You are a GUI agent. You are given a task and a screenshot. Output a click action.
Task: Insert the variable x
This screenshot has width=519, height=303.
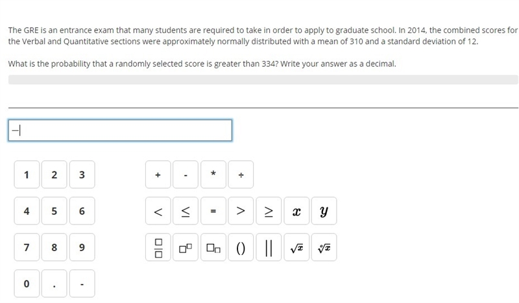click(x=296, y=211)
